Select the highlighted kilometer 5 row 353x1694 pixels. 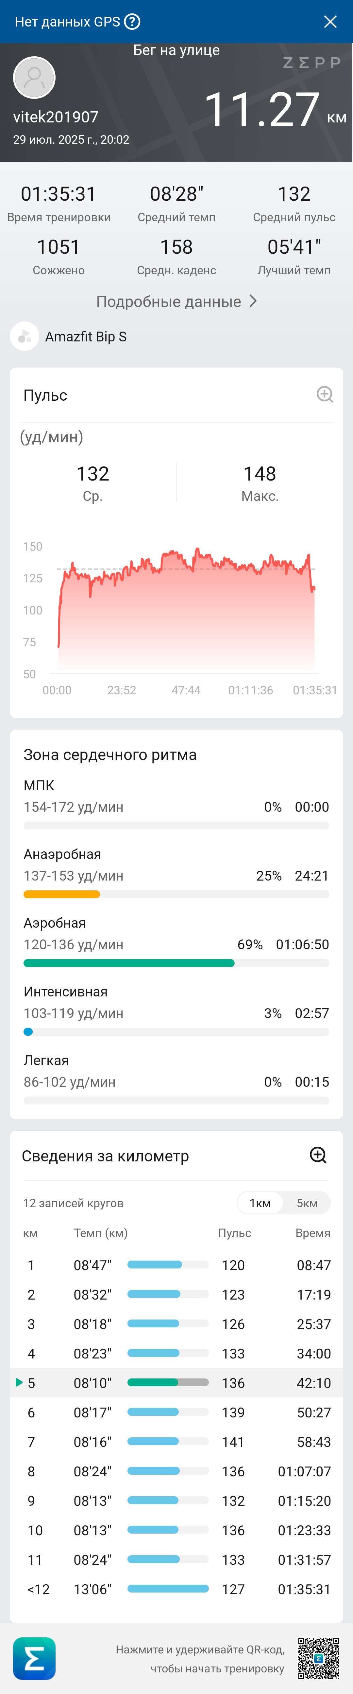tap(176, 1382)
